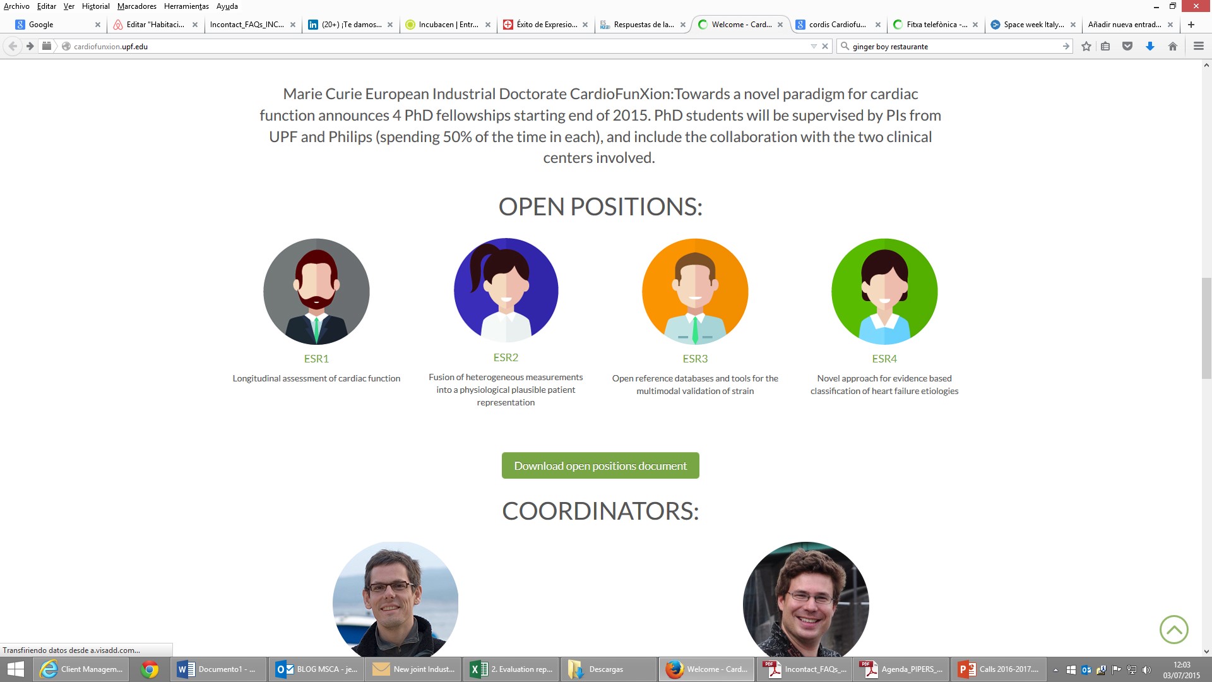Click the green scroll-to-top arrow circle
The width and height of the screenshot is (1212, 682).
tap(1173, 630)
